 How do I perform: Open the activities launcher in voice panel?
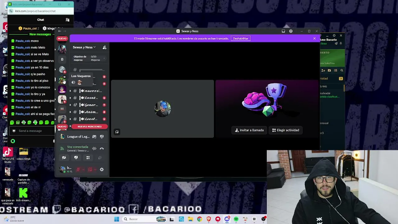point(88,158)
